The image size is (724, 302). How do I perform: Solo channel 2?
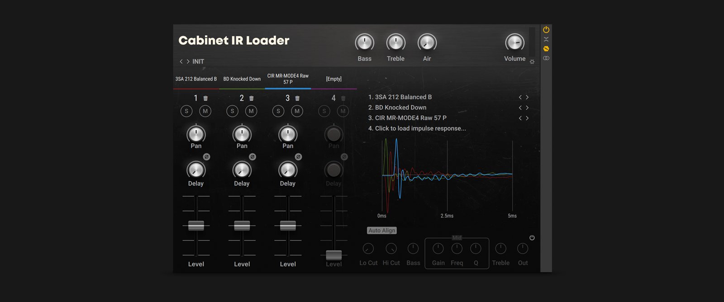pyautogui.click(x=233, y=111)
